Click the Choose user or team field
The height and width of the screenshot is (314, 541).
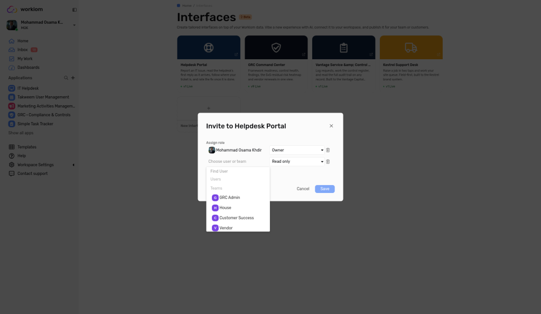pos(237,161)
